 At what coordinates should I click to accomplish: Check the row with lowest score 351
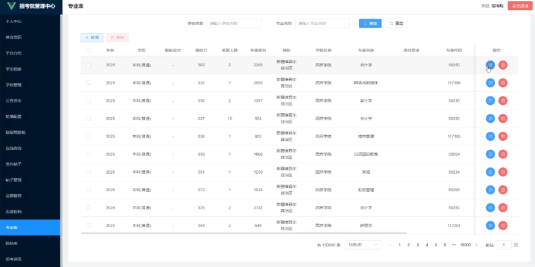88,172
